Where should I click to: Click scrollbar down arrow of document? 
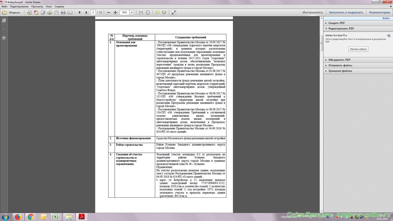point(321,211)
